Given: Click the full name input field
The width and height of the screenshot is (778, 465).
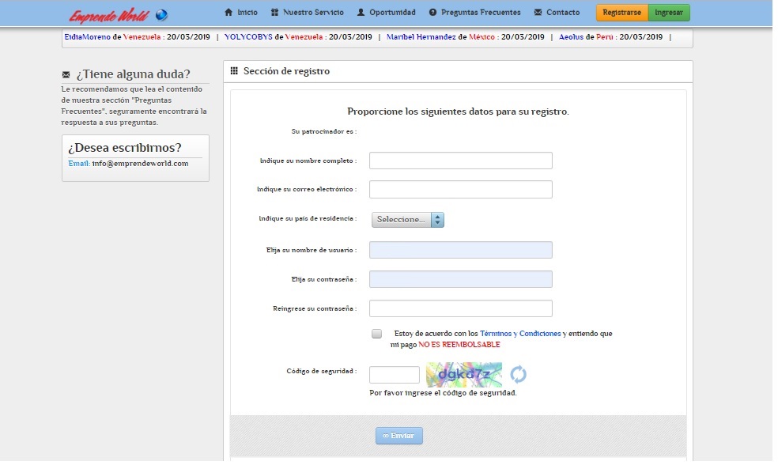Looking at the screenshot, I should (x=460, y=161).
